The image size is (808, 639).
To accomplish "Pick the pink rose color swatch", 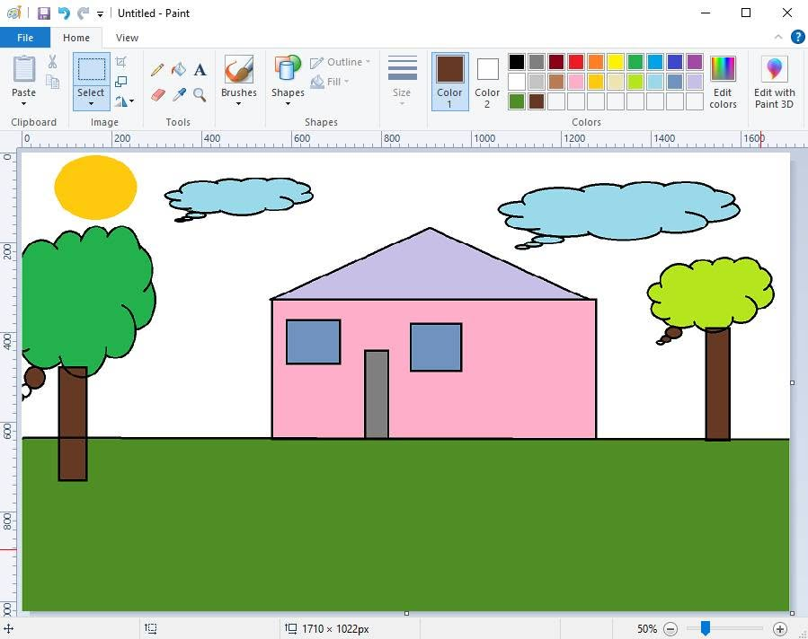I will click(575, 82).
